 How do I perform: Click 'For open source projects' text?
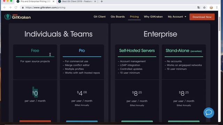[35, 61]
